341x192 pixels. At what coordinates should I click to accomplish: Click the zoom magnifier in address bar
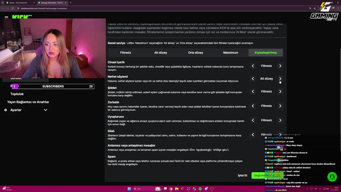(310, 8)
